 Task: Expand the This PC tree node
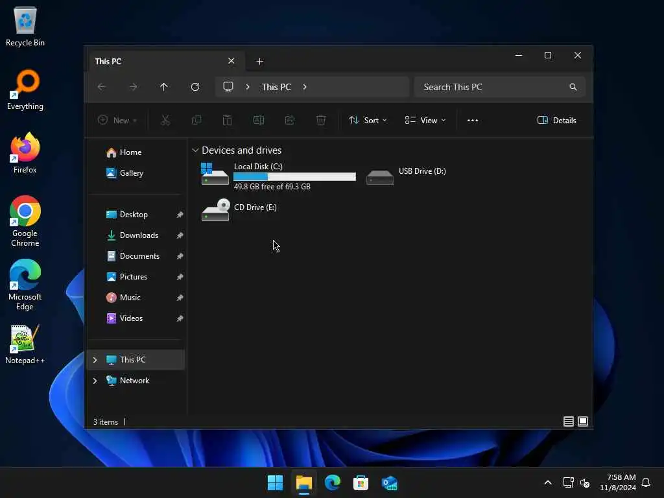[x=95, y=360]
